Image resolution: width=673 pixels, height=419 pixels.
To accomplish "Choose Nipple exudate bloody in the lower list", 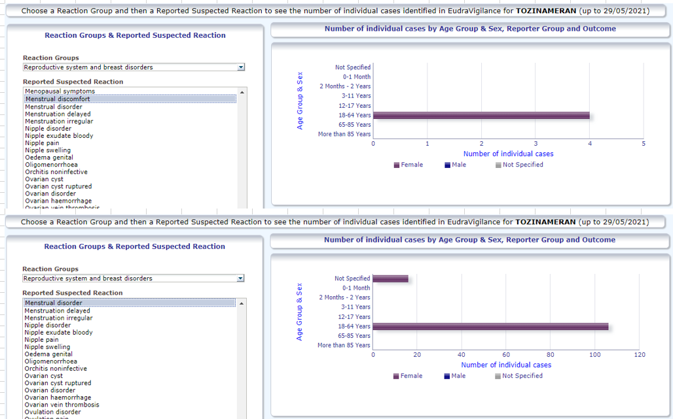I will coord(59,333).
